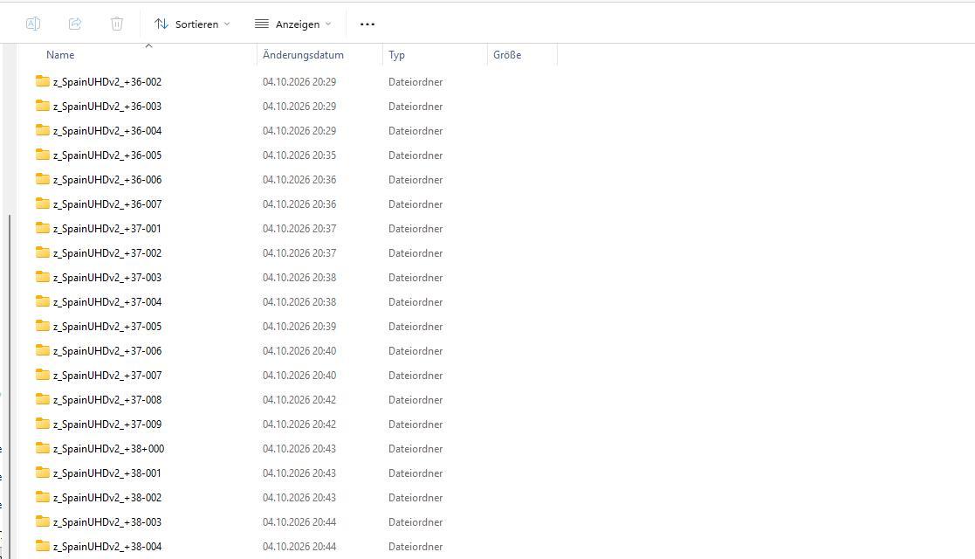The height and width of the screenshot is (559, 975).
Task: Click folder icon of z_SpainUHDv2_+37-006
Action: 42,350
